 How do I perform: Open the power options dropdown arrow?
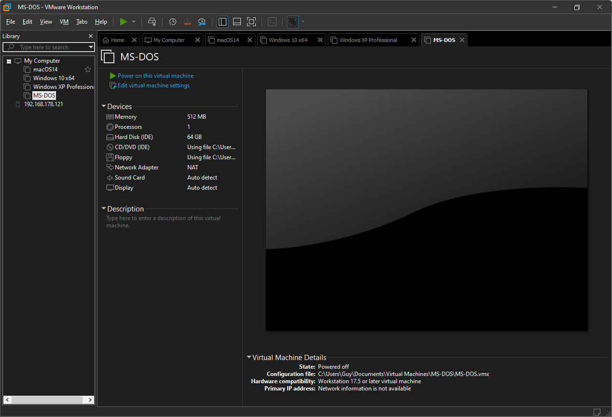(134, 22)
